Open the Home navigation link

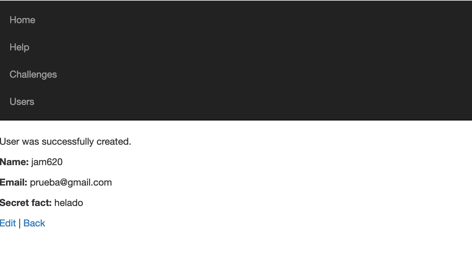(23, 20)
